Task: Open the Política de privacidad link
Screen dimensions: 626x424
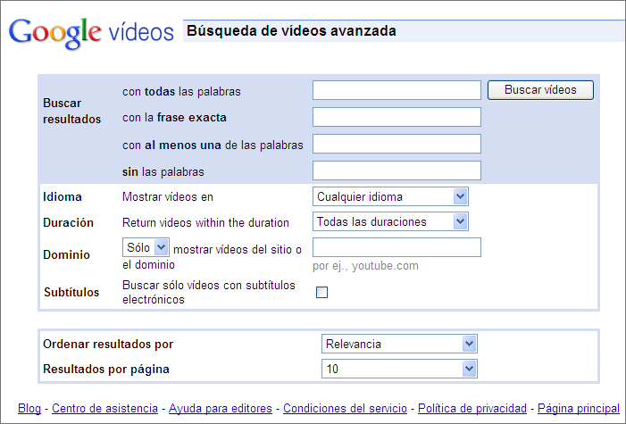Action: point(472,409)
